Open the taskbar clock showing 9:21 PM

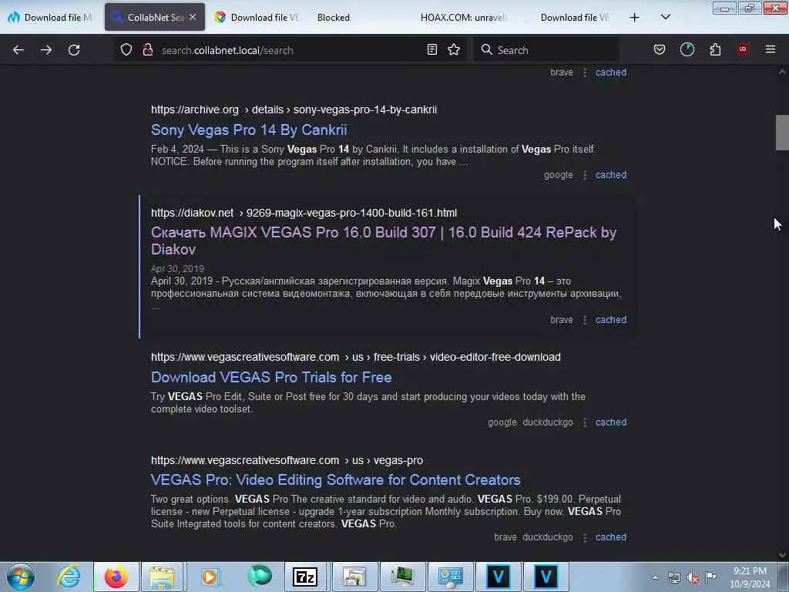tap(750, 577)
